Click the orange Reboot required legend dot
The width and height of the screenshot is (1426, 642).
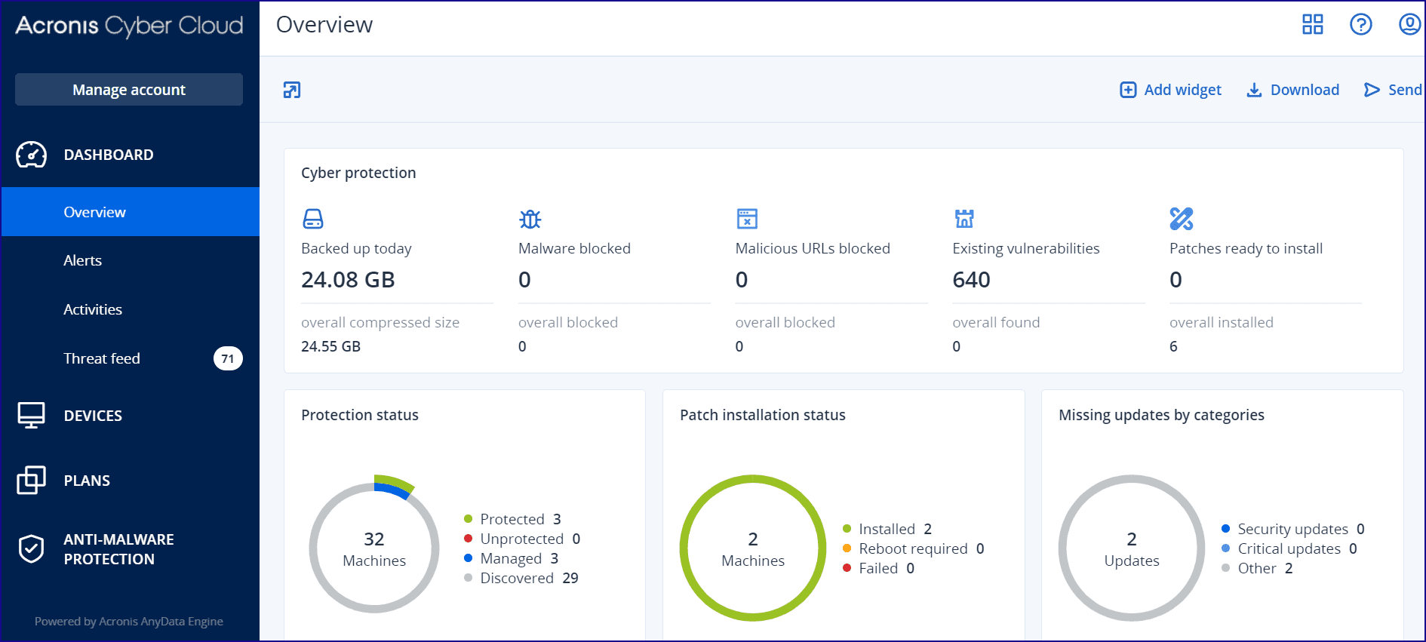(x=847, y=548)
